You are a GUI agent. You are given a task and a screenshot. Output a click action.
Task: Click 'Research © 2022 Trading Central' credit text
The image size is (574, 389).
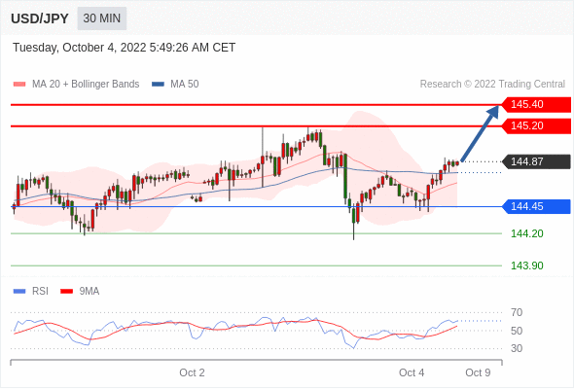[x=492, y=85]
